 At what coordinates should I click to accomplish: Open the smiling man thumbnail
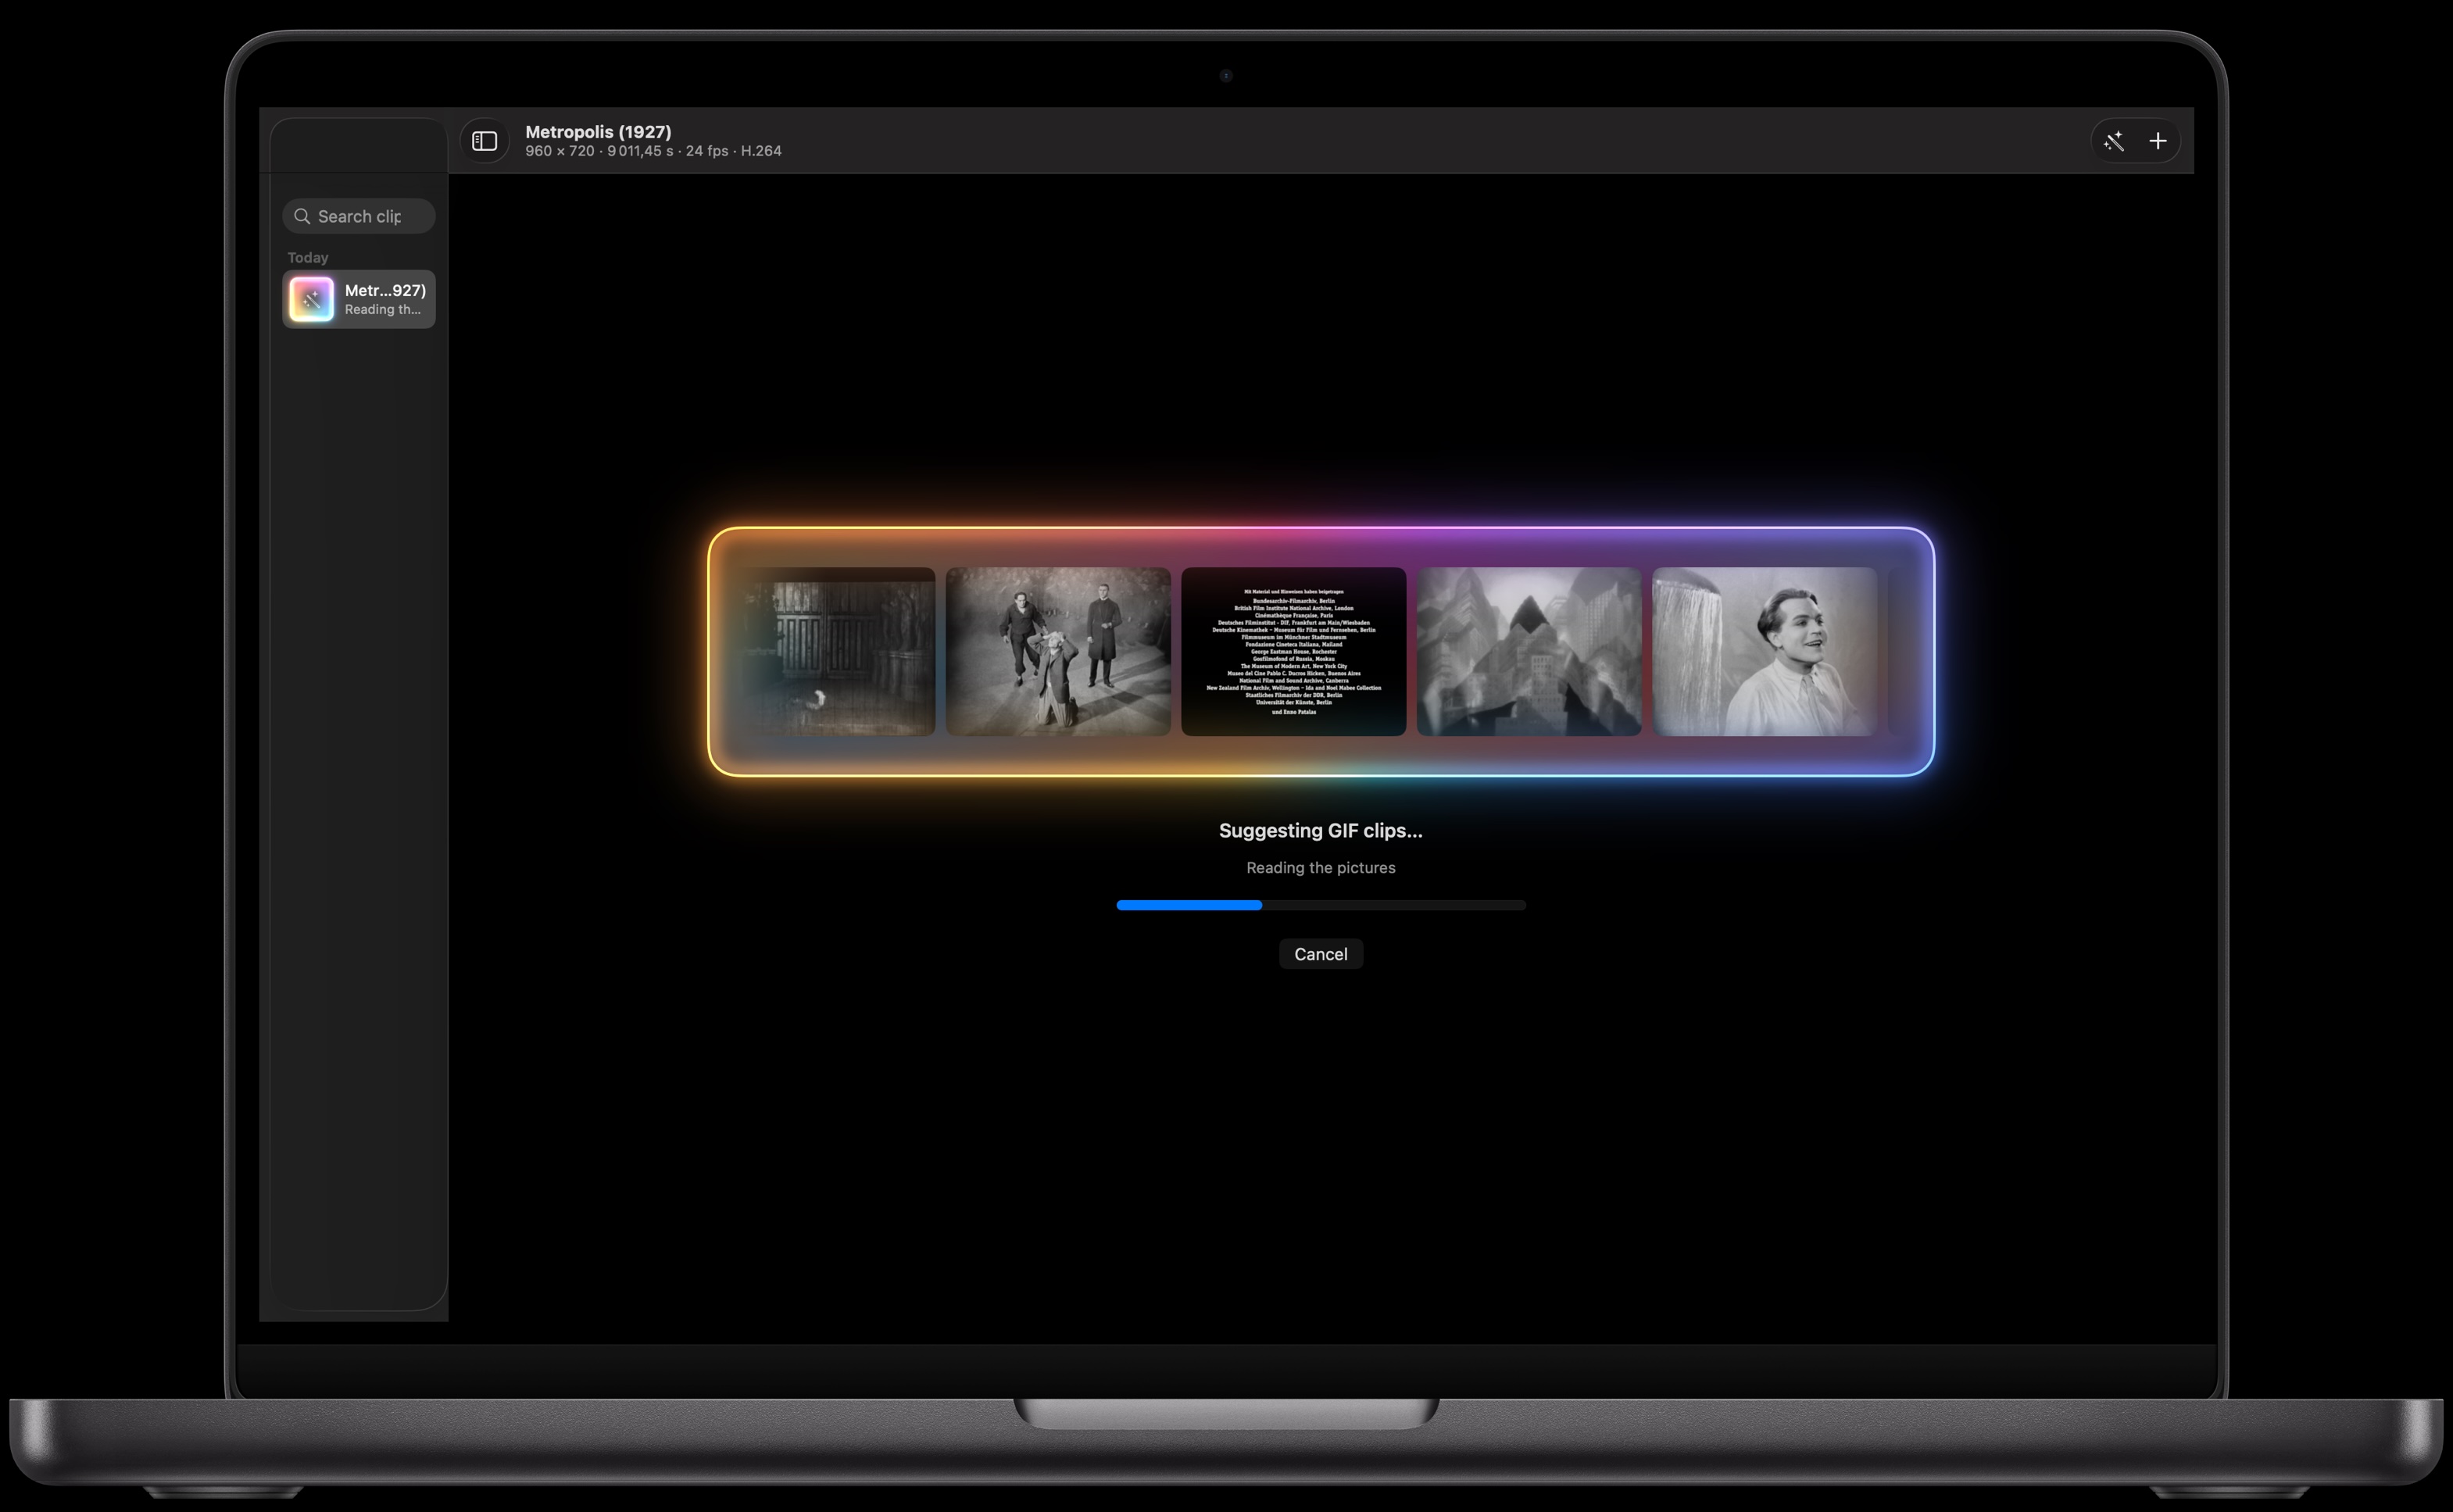1764,651
